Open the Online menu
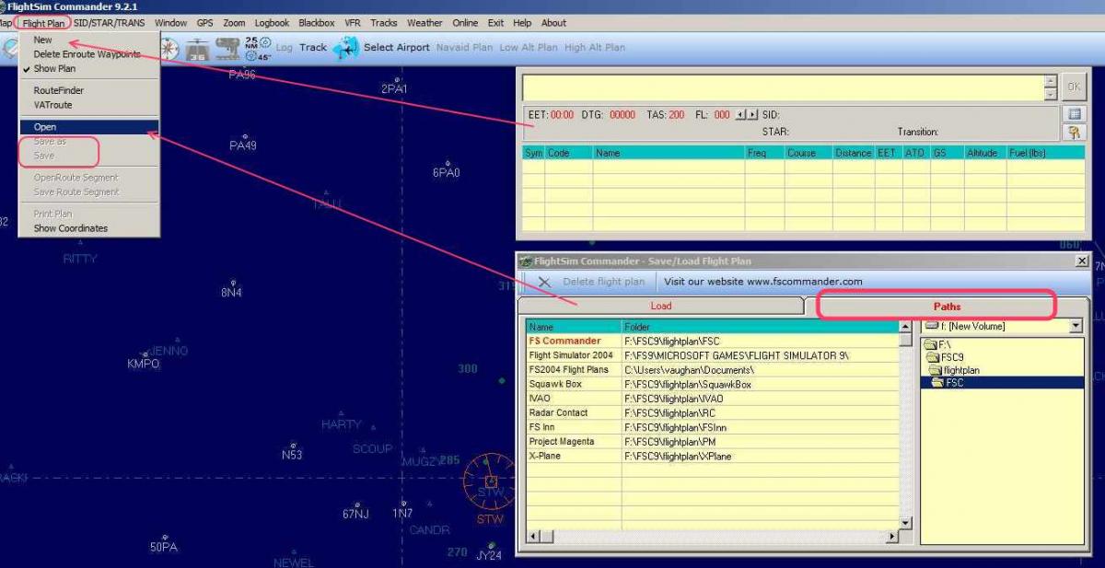The height and width of the screenshot is (568, 1105). tap(465, 23)
